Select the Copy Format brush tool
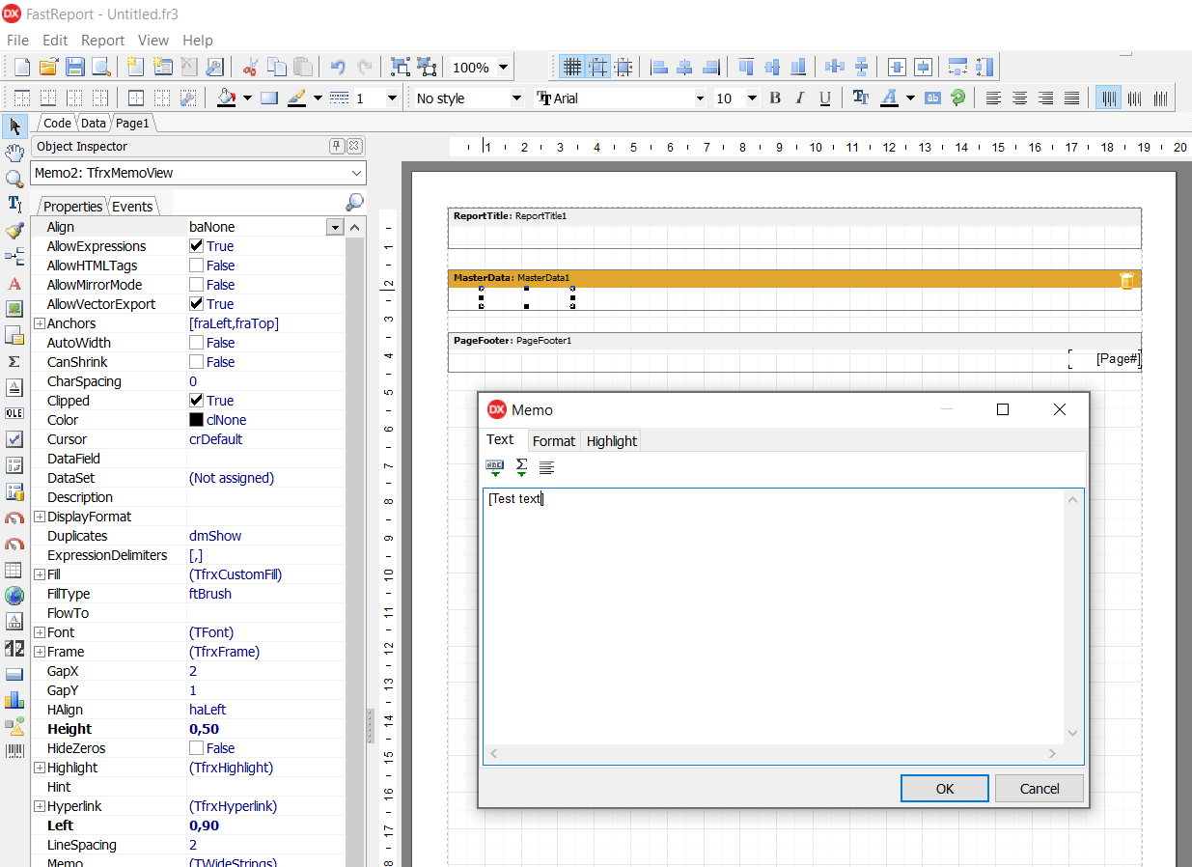 (x=14, y=231)
